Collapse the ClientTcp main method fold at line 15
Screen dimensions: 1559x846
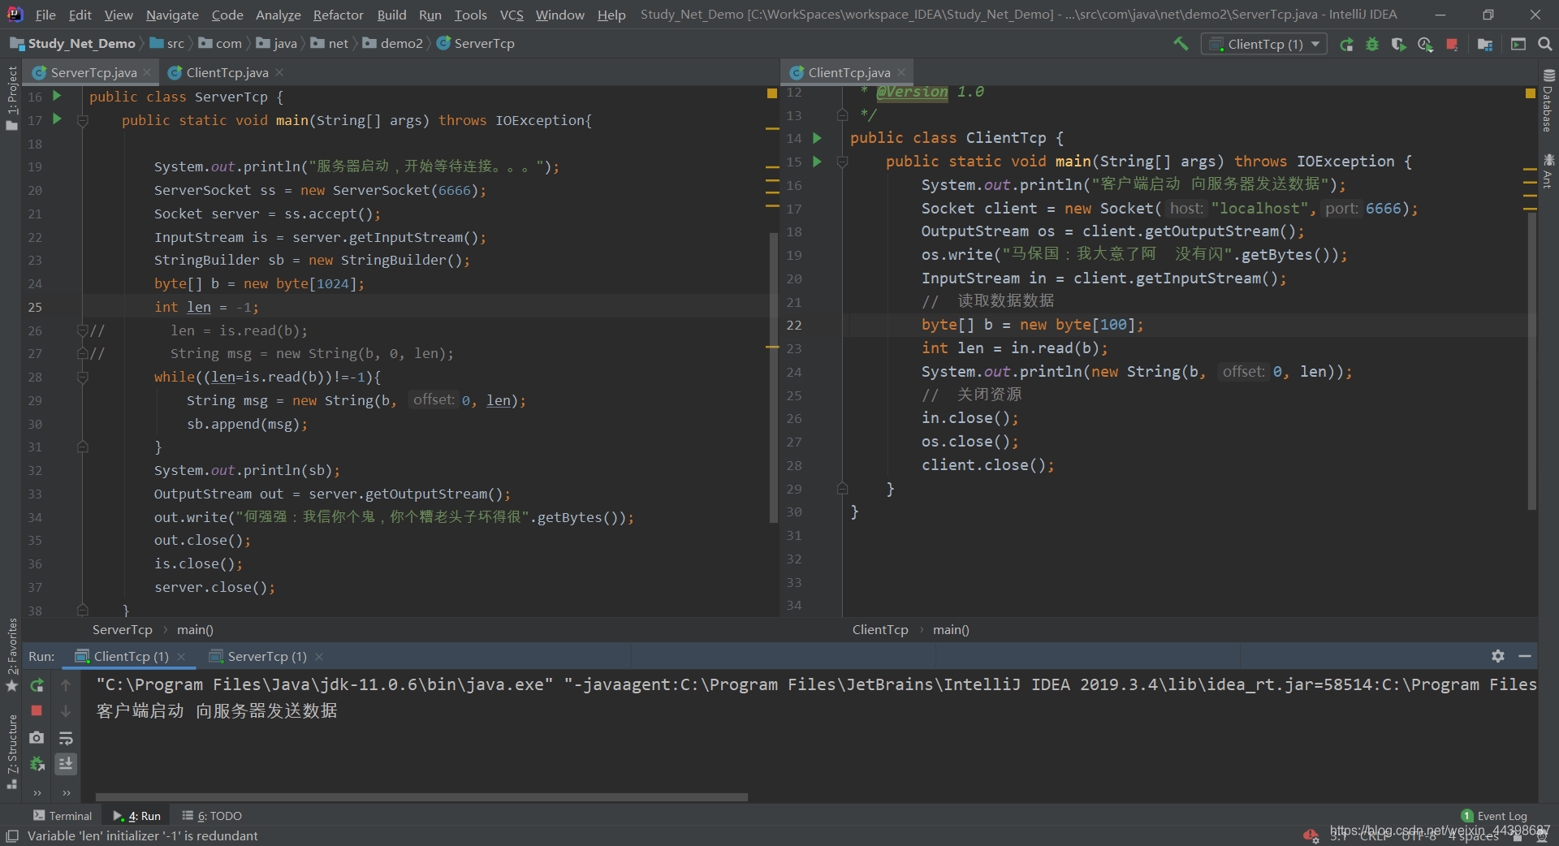842,162
